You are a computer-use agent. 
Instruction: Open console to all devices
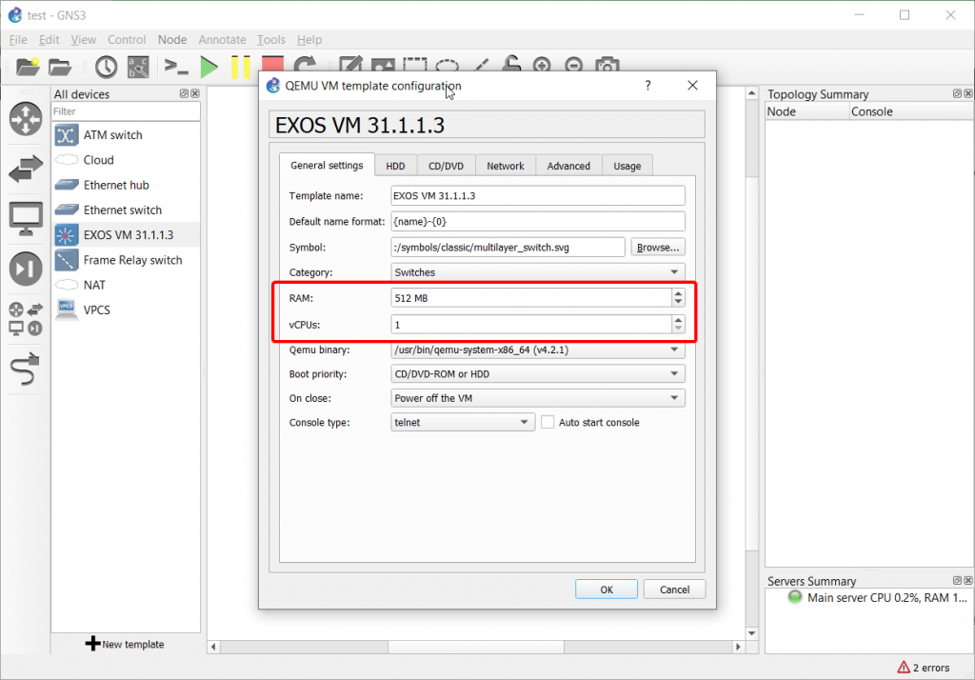coord(176,67)
